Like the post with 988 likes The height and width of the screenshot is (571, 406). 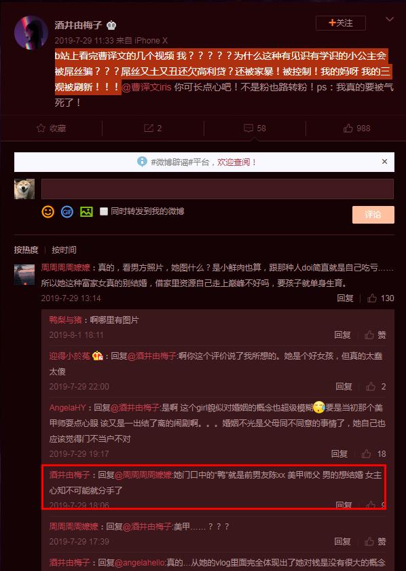[348, 128]
